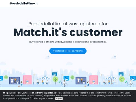Image resolution: width=136 pixels, height=102 pixels.
Task: Click the right purple screen with two people
Action: tap(81, 80)
